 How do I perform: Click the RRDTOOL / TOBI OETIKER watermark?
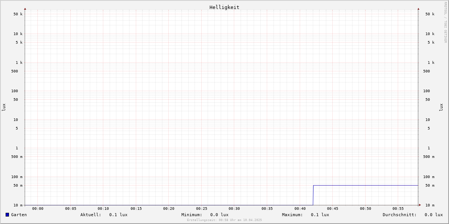445,22
